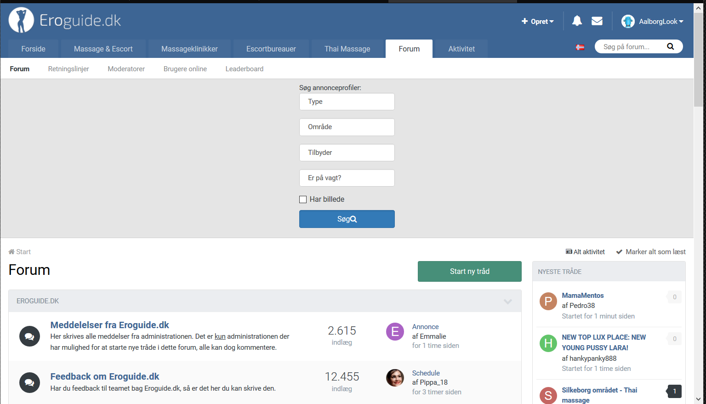The height and width of the screenshot is (404, 706).
Task: Click the 'NYESTE TRÅDE' sidebar heading
Action: [560, 272]
